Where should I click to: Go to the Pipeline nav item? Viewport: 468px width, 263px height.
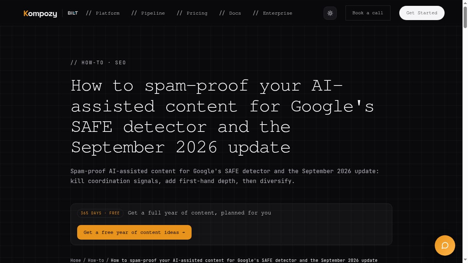click(x=148, y=13)
